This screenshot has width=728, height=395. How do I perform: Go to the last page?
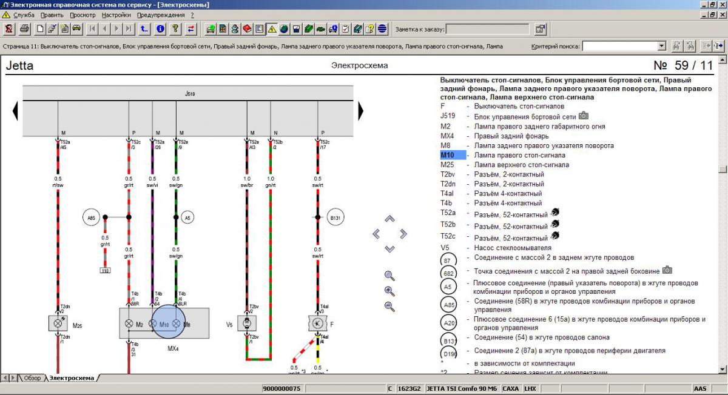(129, 28)
